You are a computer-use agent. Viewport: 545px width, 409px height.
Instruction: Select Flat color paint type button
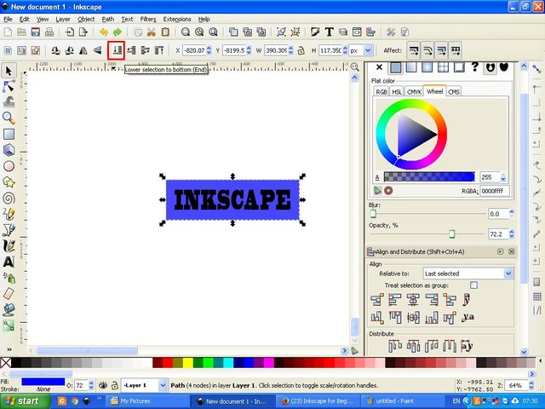[x=395, y=67]
